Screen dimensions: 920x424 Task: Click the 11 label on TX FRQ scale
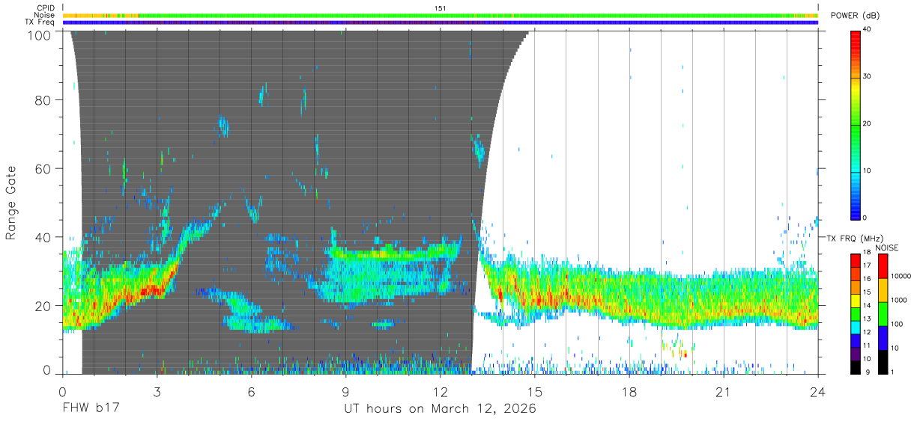coord(867,345)
